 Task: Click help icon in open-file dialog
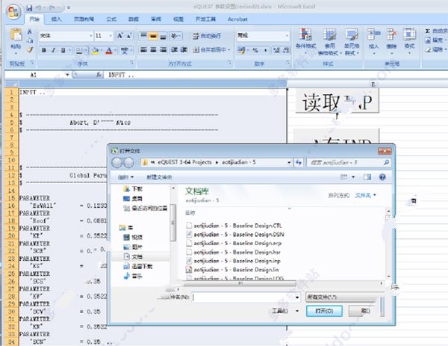point(382,177)
